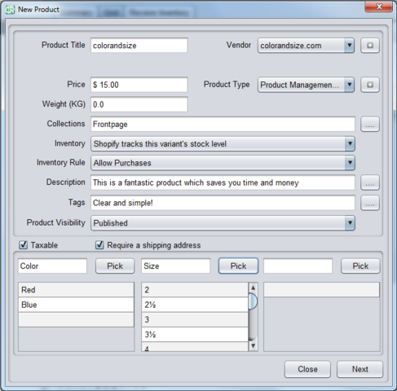Open the Vendor dropdown
Image resolution: width=397 pixels, height=391 pixels.
click(x=306, y=46)
